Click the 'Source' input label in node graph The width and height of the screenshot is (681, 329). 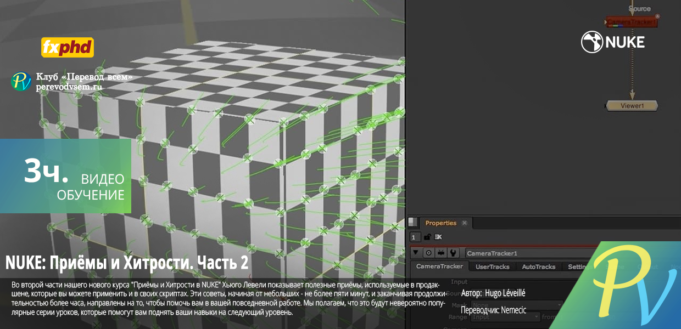pos(639,8)
